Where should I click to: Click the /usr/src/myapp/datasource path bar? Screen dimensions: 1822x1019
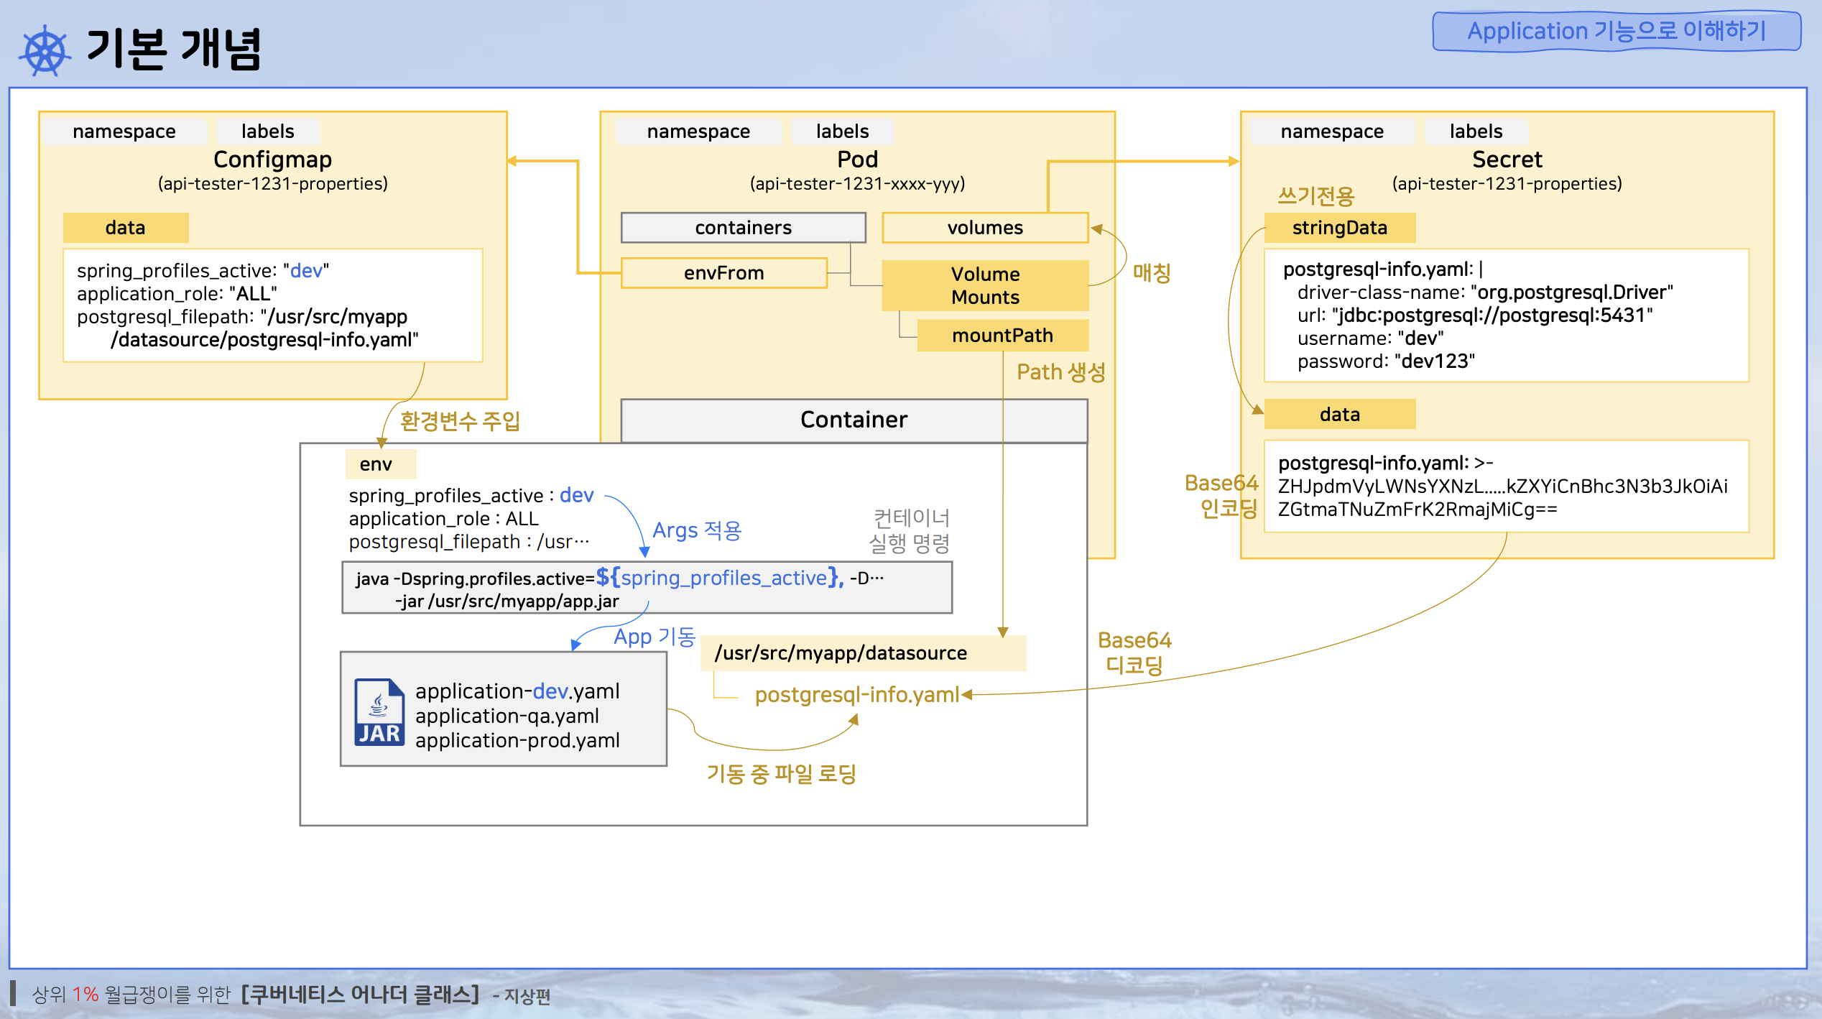(x=862, y=653)
